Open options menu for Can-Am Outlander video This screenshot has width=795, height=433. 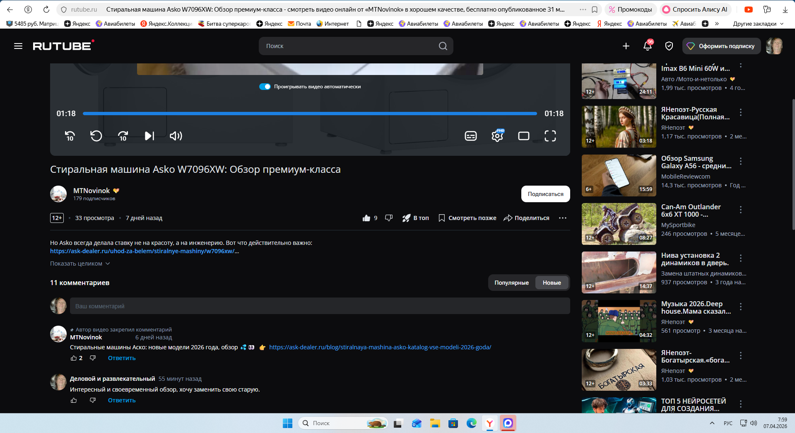[741, 210]
